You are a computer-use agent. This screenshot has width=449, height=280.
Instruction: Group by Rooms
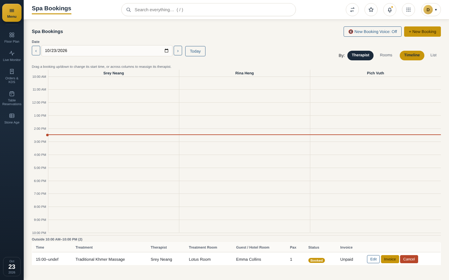click(x=386, y=55)
